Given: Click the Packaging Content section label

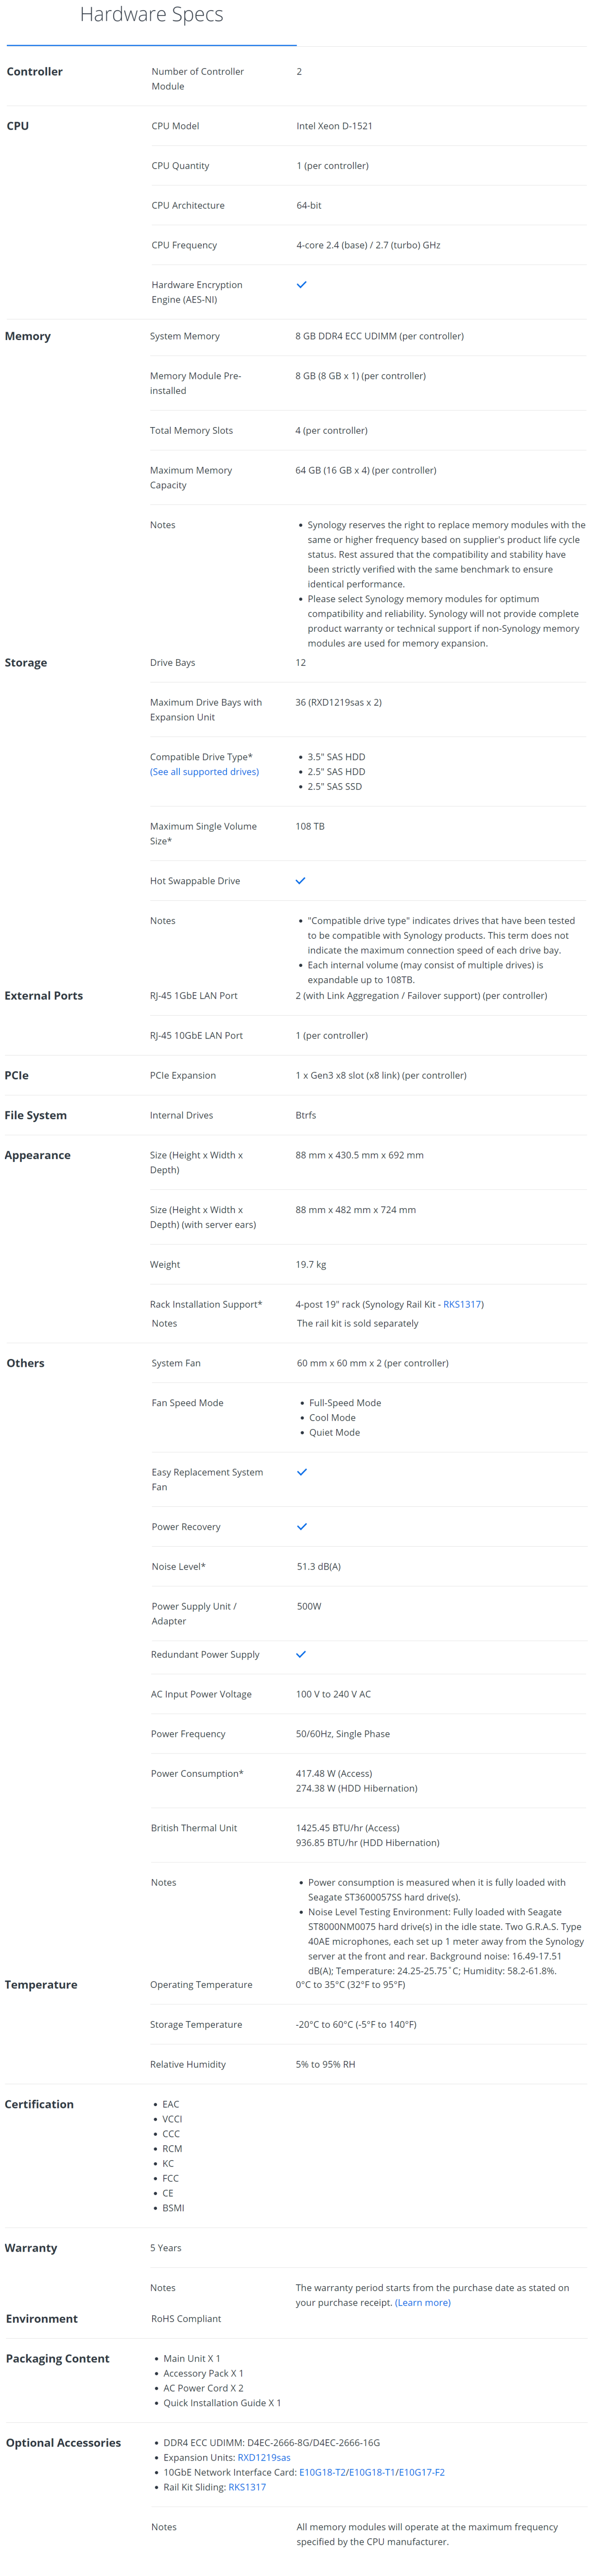Looking at the screenshot, I should (x=58, y=2359).
